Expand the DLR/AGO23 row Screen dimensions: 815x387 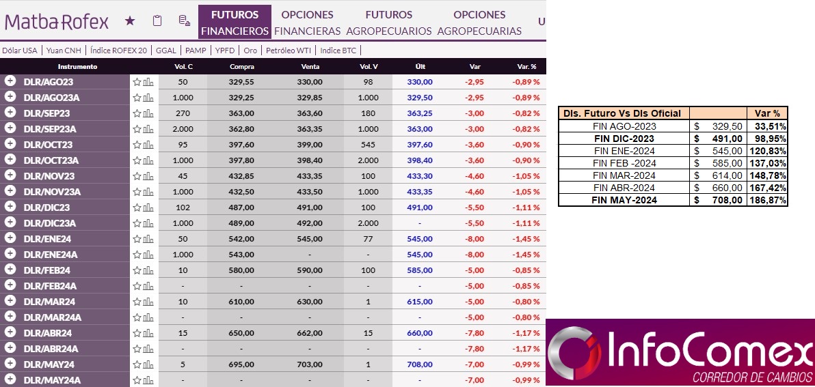10,81
